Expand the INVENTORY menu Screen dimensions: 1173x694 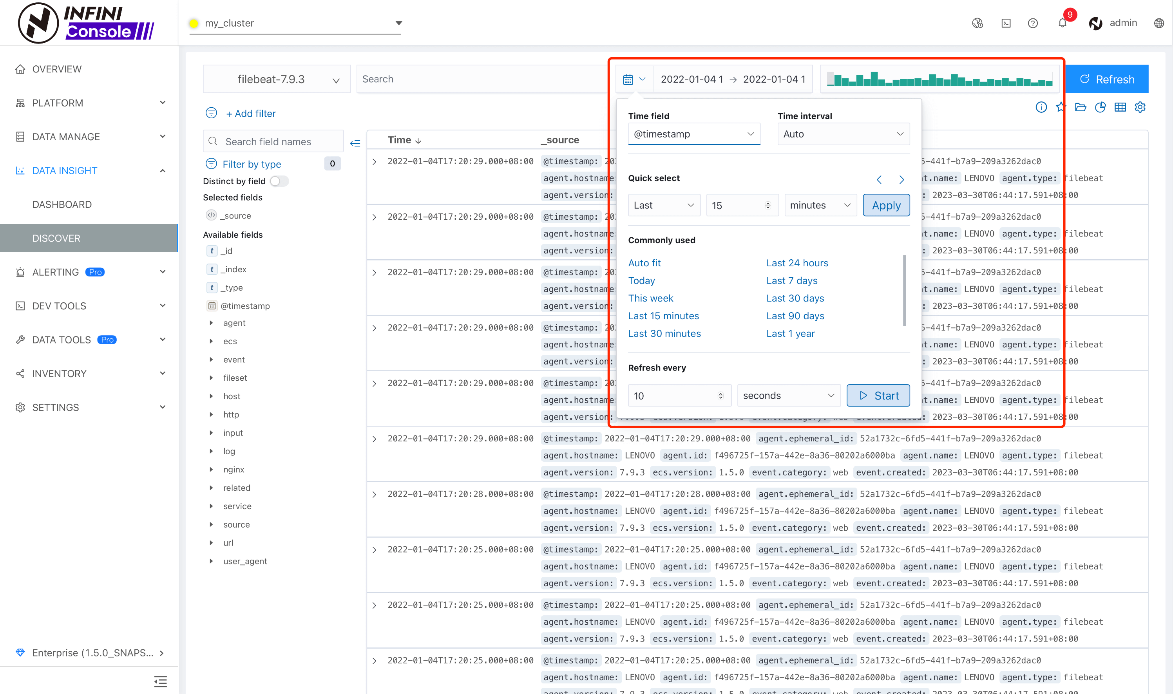(89, 374)
